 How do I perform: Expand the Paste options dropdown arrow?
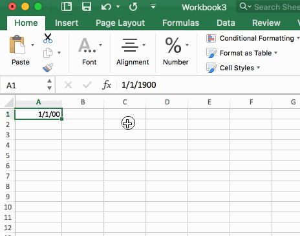pos(32,45)
